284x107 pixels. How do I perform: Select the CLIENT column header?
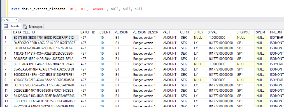tap(106, 32)
